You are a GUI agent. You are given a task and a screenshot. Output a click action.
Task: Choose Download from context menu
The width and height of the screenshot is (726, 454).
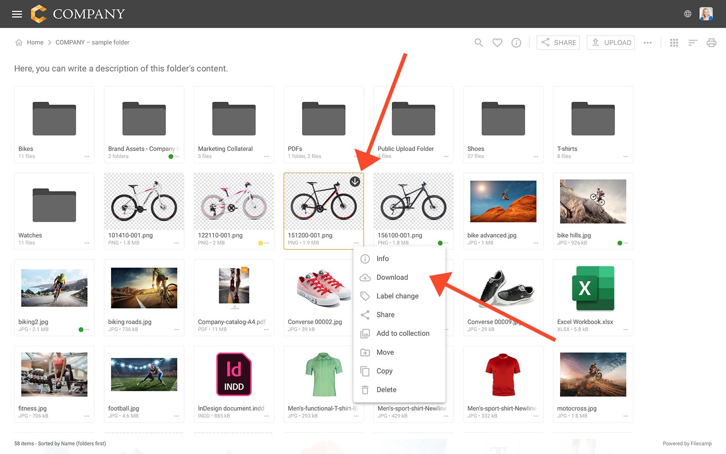coord(399,278)
